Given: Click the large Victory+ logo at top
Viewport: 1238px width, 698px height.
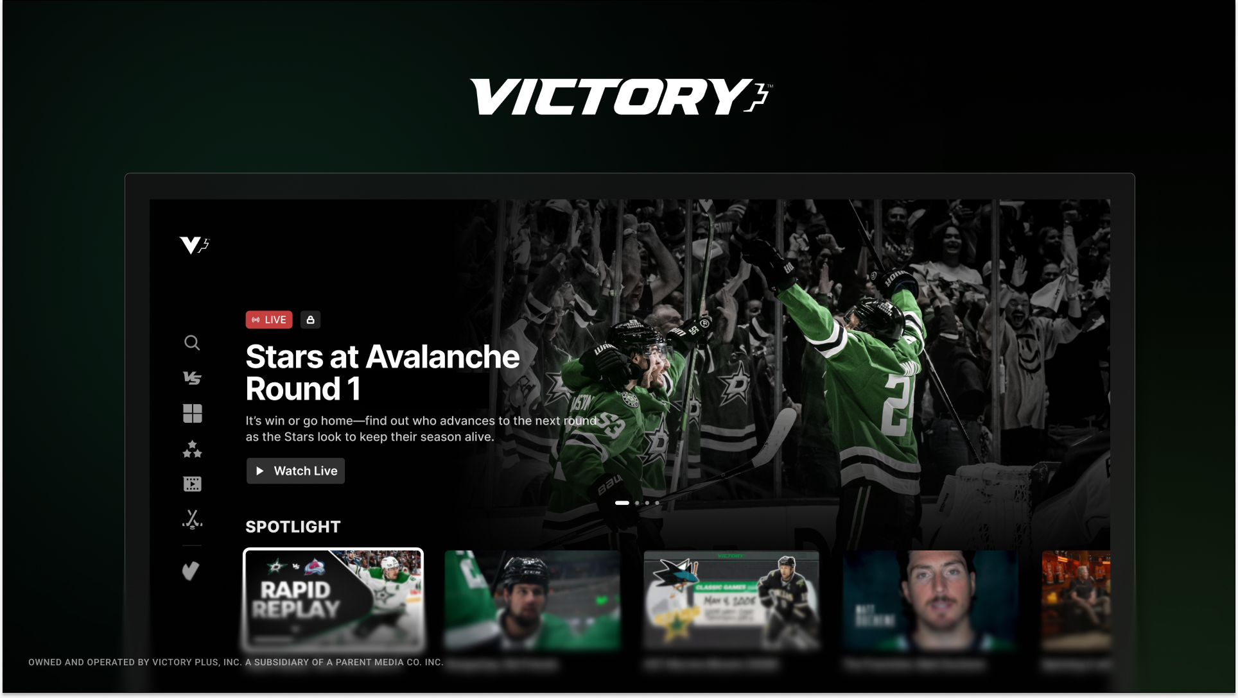Looking at the screenshot, I should (x=621, y=97).
